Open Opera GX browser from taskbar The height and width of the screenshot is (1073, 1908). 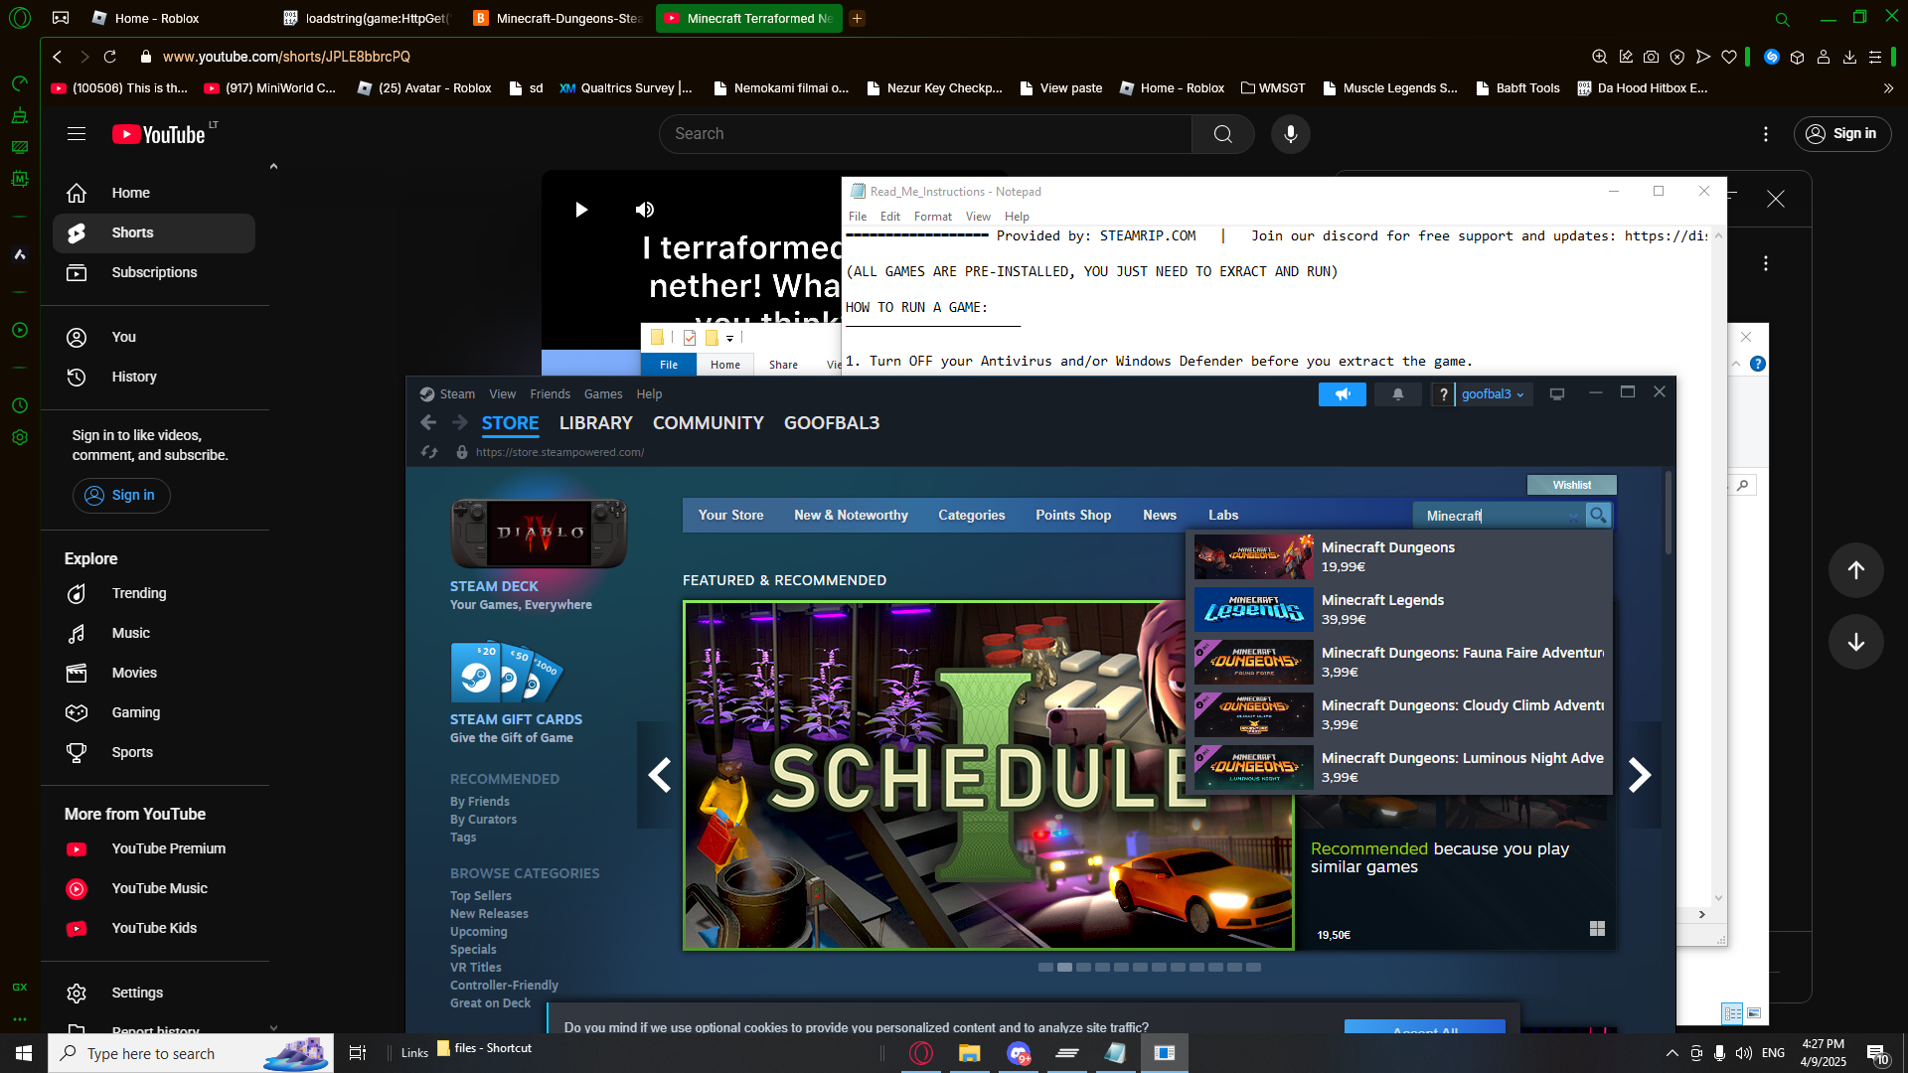[921, 1053]
